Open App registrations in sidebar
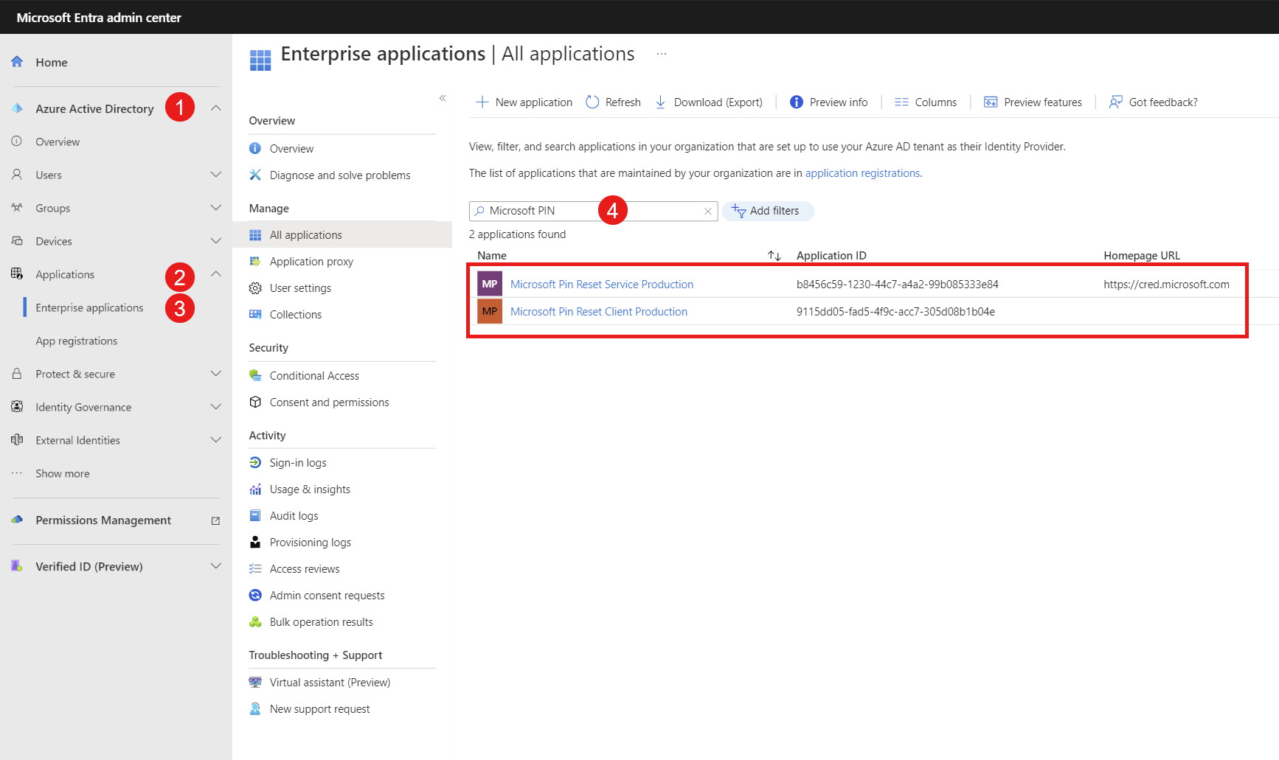The width and height of the screenshot is (1279, 760). coord(77,341)
